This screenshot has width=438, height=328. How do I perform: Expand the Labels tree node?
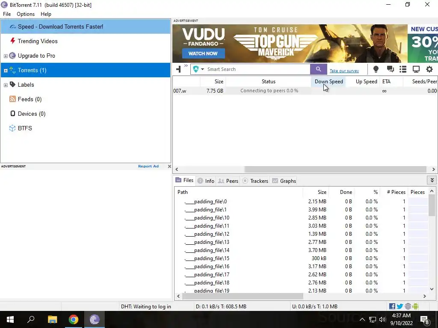(6, 85)
